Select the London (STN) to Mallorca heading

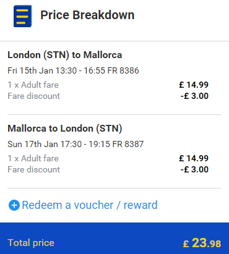coord(65,55)
